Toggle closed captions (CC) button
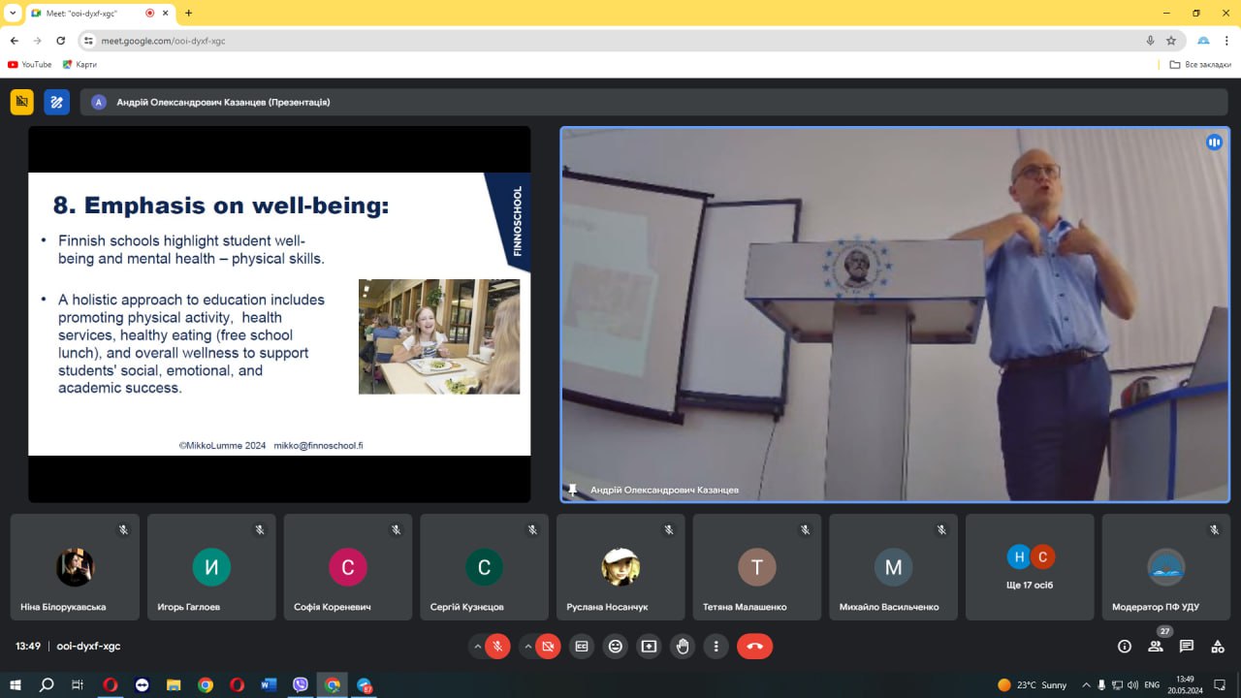1241x698 pixels. [x=582, y=646]
